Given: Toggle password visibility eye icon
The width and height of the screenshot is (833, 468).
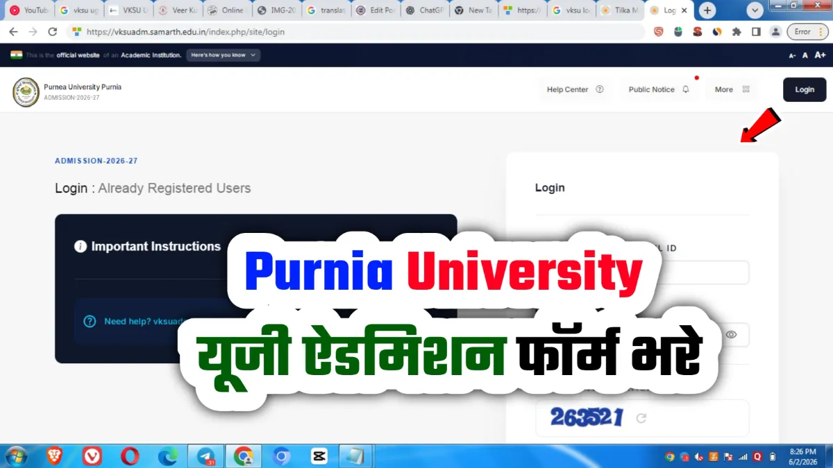Looking at the screenshot, I should [730, 334].
